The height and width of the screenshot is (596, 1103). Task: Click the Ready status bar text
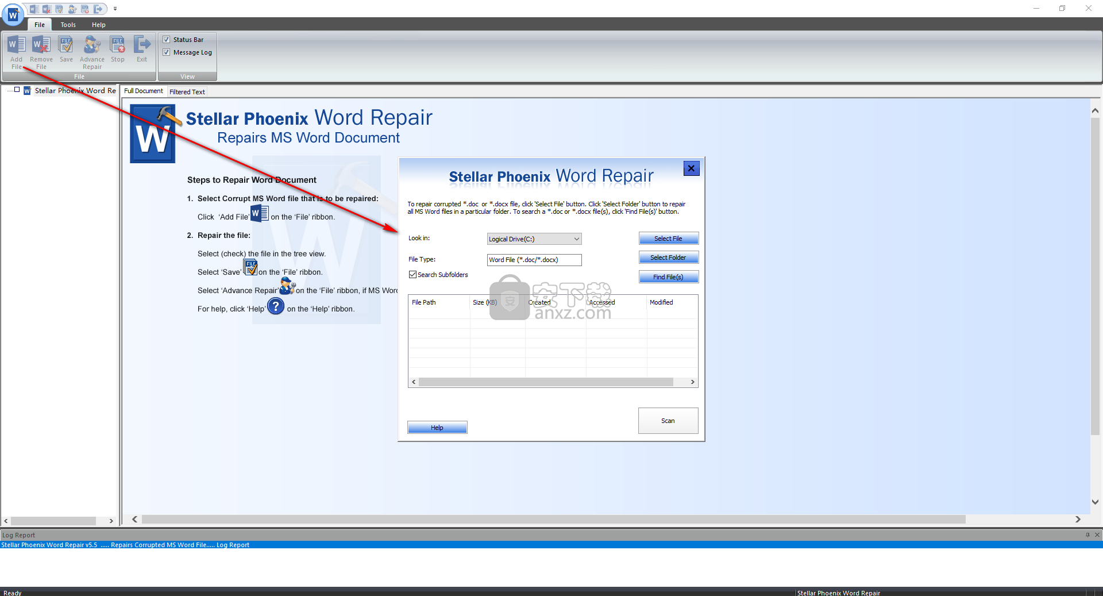12,593
